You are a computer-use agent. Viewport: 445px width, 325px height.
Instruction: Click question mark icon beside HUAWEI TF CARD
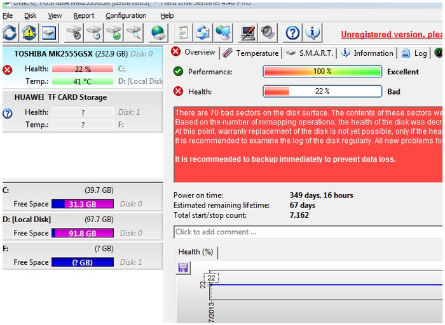click(8, 114)
